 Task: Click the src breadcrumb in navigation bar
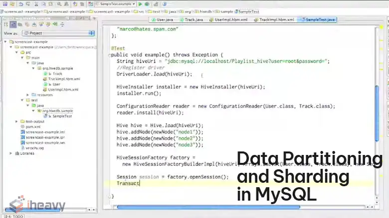click(141, 11)
